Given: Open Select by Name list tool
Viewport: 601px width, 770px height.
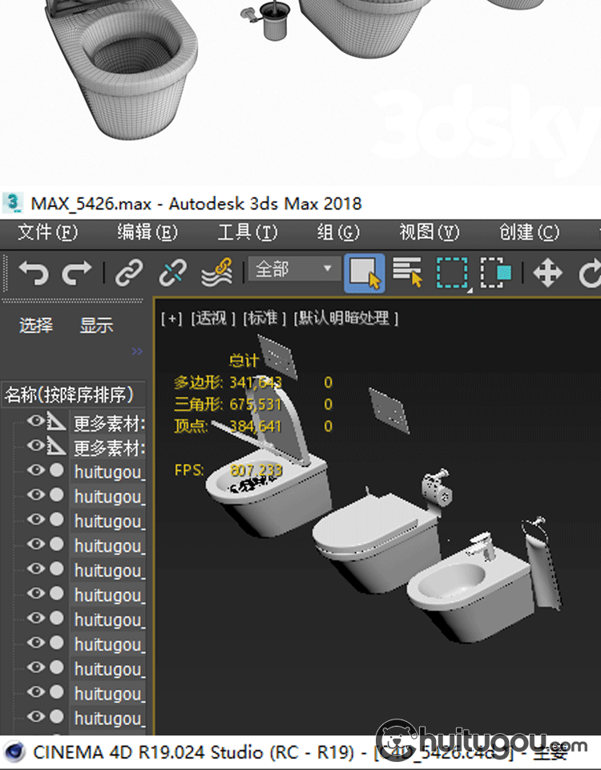Looking at the screenshot, I should coord(407,272).
